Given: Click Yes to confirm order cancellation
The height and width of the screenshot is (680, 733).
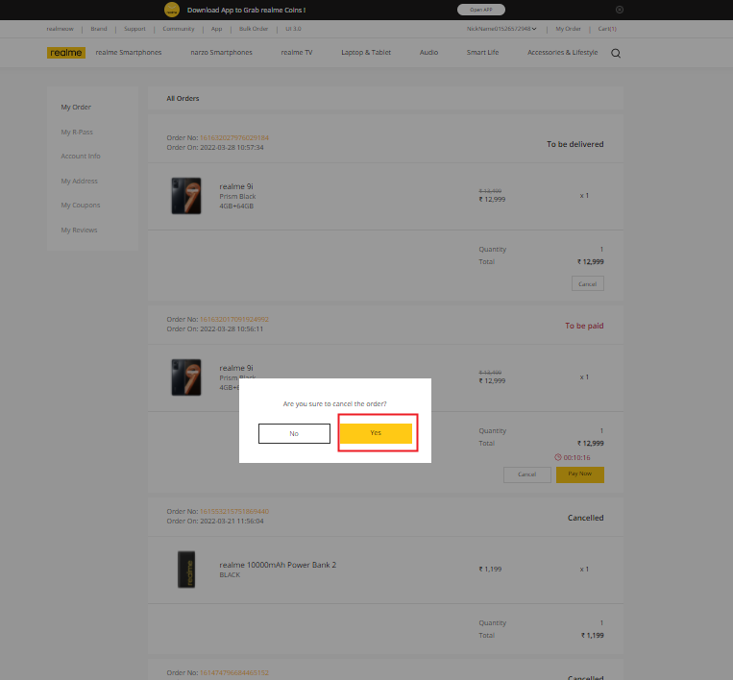Looking at the screenshot, I should tap(376, 433).
